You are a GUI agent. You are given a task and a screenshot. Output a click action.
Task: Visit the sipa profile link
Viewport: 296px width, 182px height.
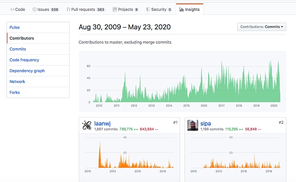point(206,123)
